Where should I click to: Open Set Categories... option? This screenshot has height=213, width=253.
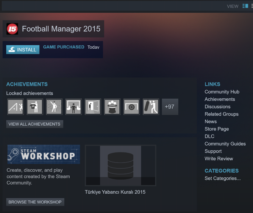click(x=223, y=178)
